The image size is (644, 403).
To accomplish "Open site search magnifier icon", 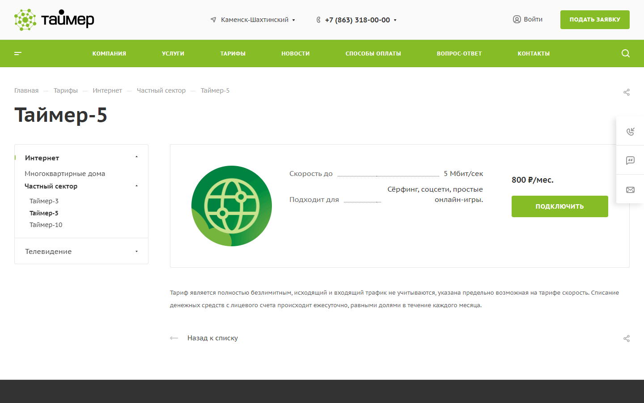I will [x=625, y=53].
